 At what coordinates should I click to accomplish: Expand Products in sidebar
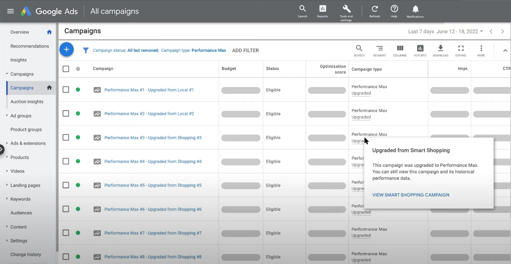click(7, 157)
